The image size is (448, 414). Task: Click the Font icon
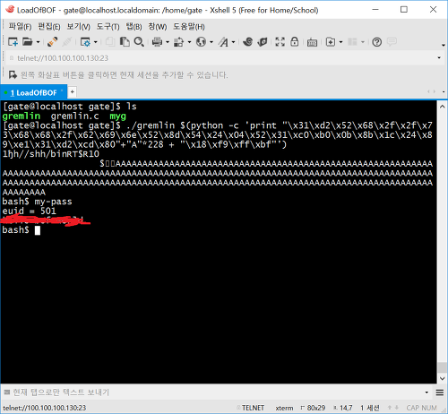[223, 42]
